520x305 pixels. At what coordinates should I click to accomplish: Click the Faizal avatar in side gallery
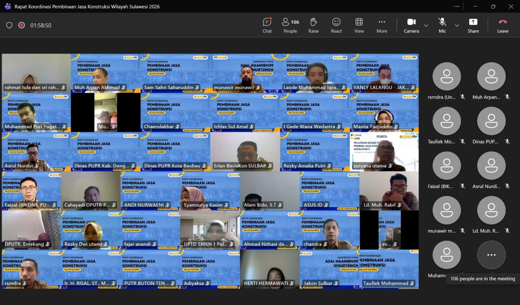[x=446, y=166]
